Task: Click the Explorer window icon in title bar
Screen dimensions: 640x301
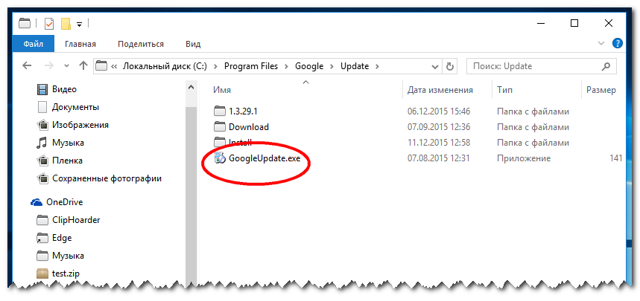Action: 25,24
